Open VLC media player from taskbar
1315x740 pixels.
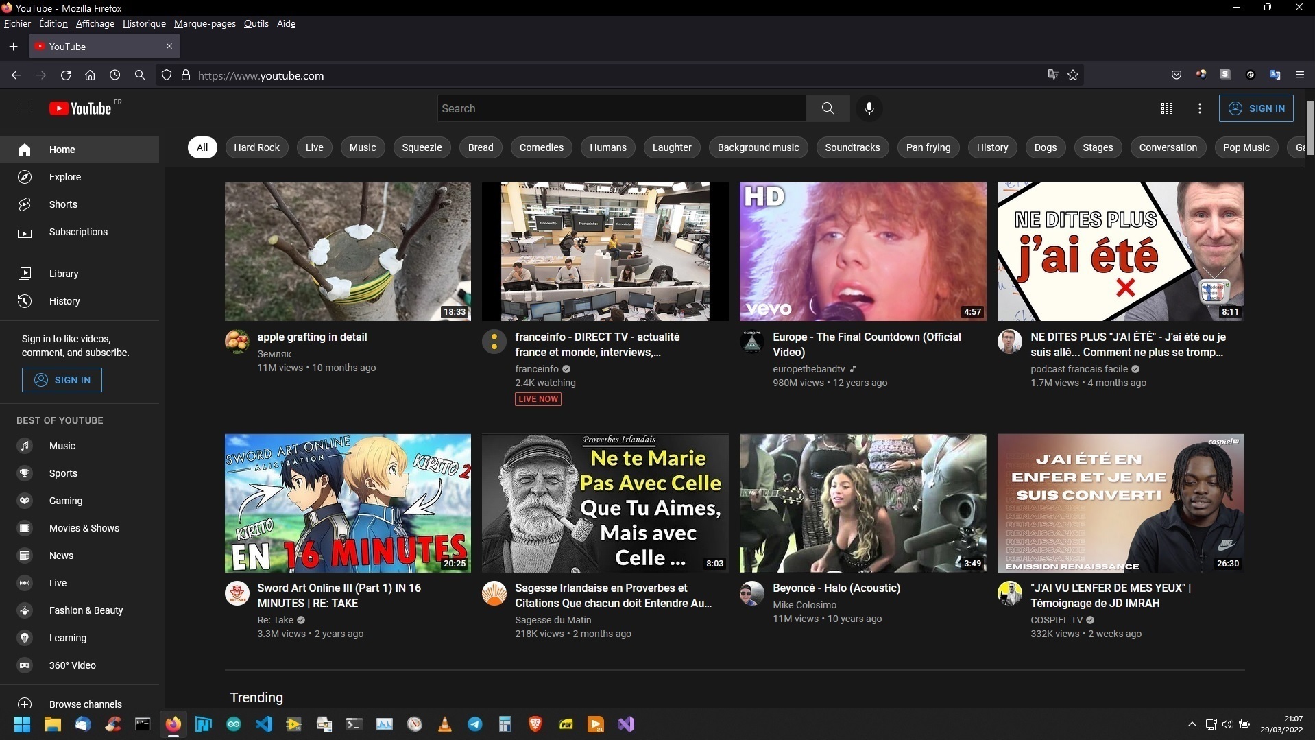coord(445,724)
